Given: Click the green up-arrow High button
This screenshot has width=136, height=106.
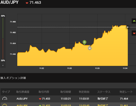Looking at the screenshot, I should tap(134, 21).
